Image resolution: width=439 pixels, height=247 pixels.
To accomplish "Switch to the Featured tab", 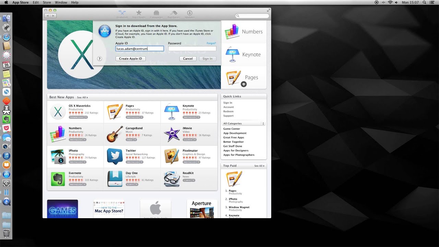I will click(122, 14).
